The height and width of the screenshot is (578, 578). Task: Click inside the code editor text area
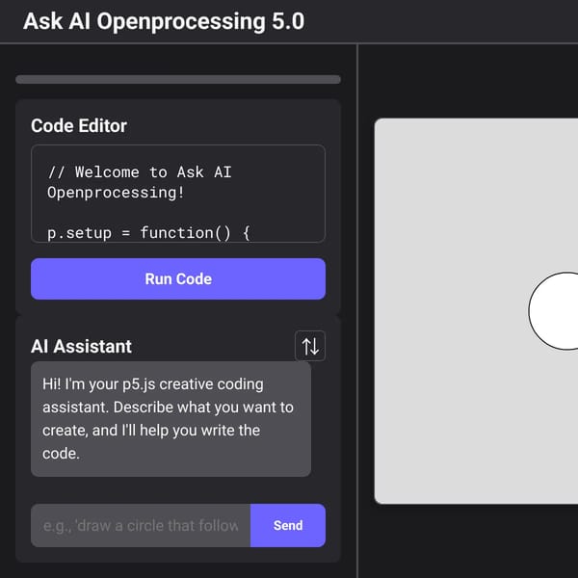point(178,194)
